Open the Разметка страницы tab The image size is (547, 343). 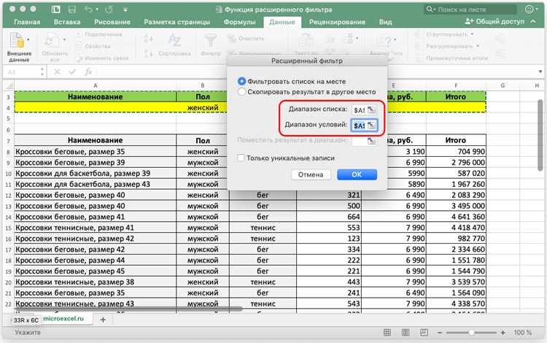[177, 22]
